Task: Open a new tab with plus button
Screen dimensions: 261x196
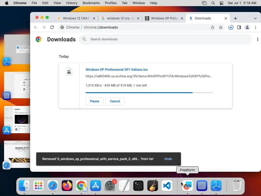Action: tap(235, 18)
